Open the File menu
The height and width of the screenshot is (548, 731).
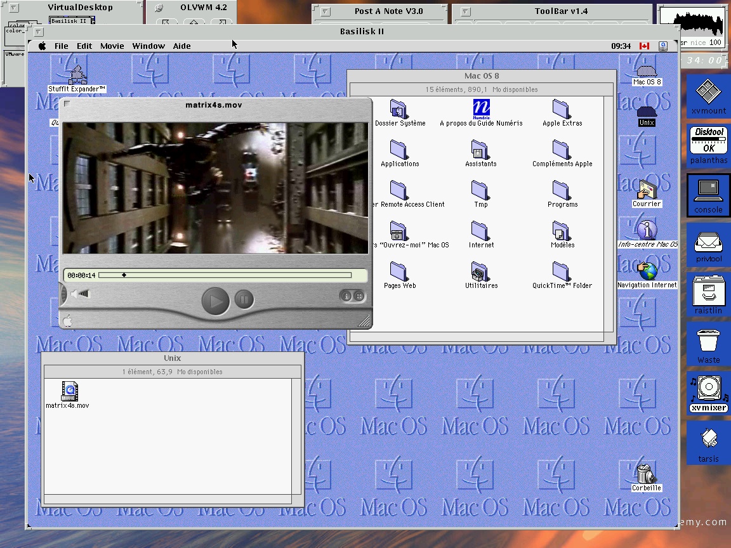point(61,46)
